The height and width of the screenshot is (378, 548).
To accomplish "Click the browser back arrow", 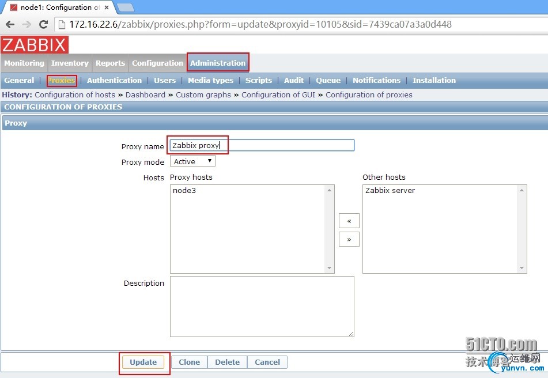I will [10, 24].
